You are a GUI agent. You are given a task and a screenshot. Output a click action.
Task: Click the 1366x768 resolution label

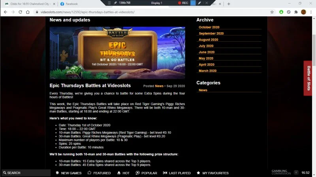(124, 3)
